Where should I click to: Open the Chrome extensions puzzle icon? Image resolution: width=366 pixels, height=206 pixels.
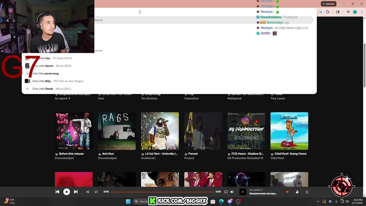tap(328, 12)
